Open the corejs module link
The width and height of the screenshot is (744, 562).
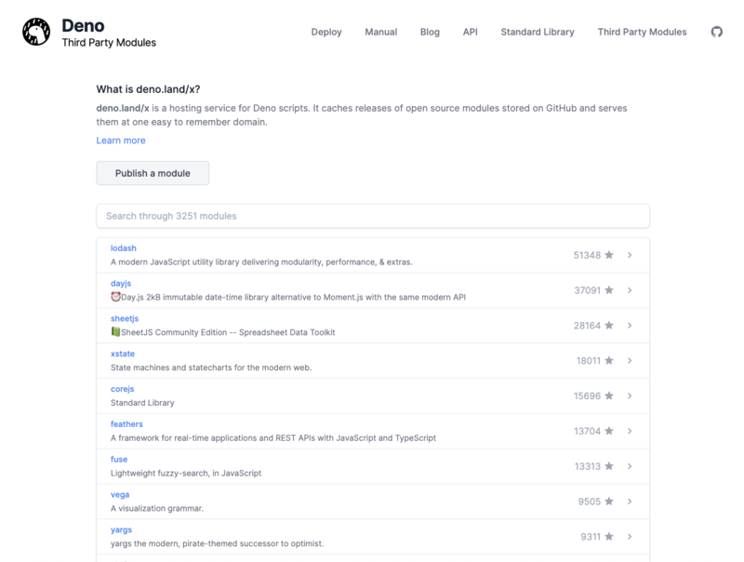123,389
